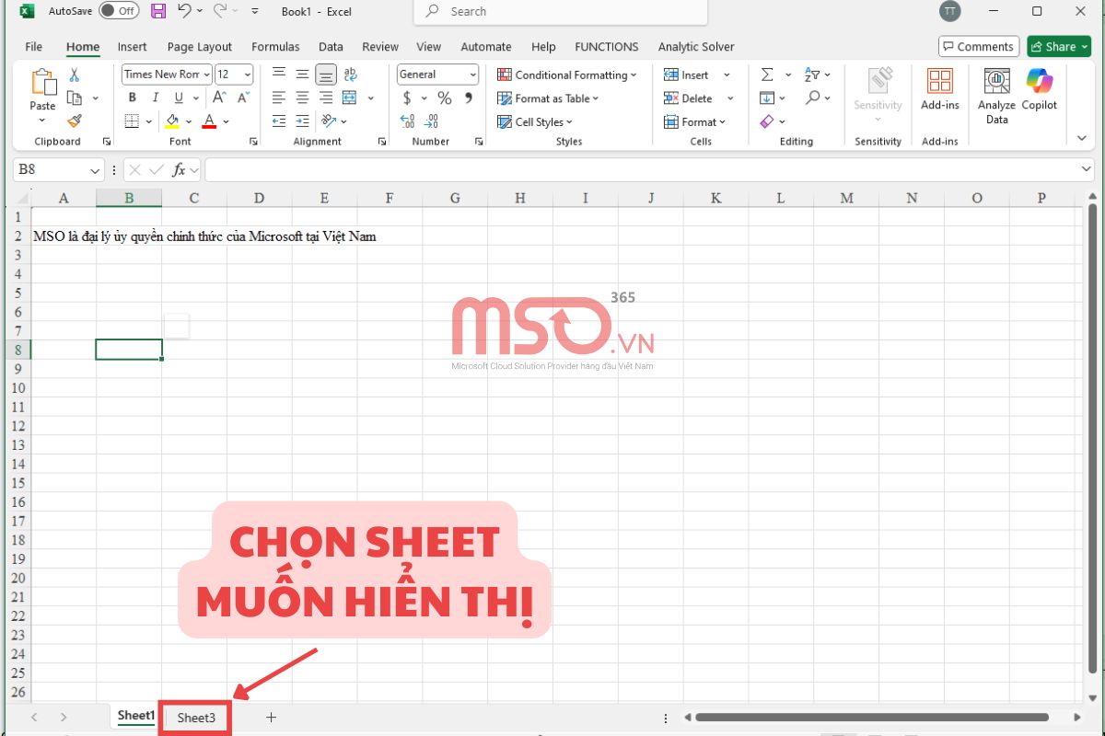Switch to the Formulas tab
This screenshot has height=736, width=1105.
click(x=275, y=47)
